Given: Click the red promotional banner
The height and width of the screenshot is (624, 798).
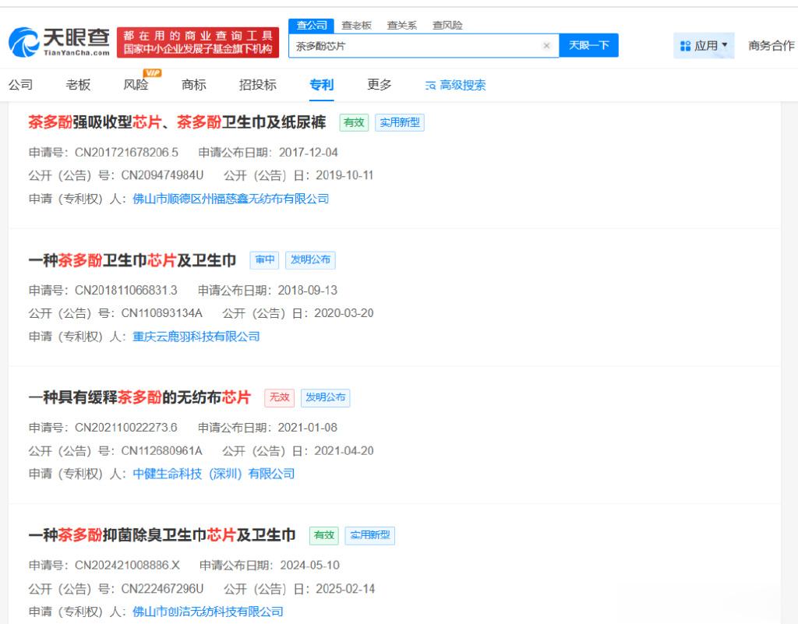Looking at the screenshot, I should pyautogui.click(x=198, y=42).
